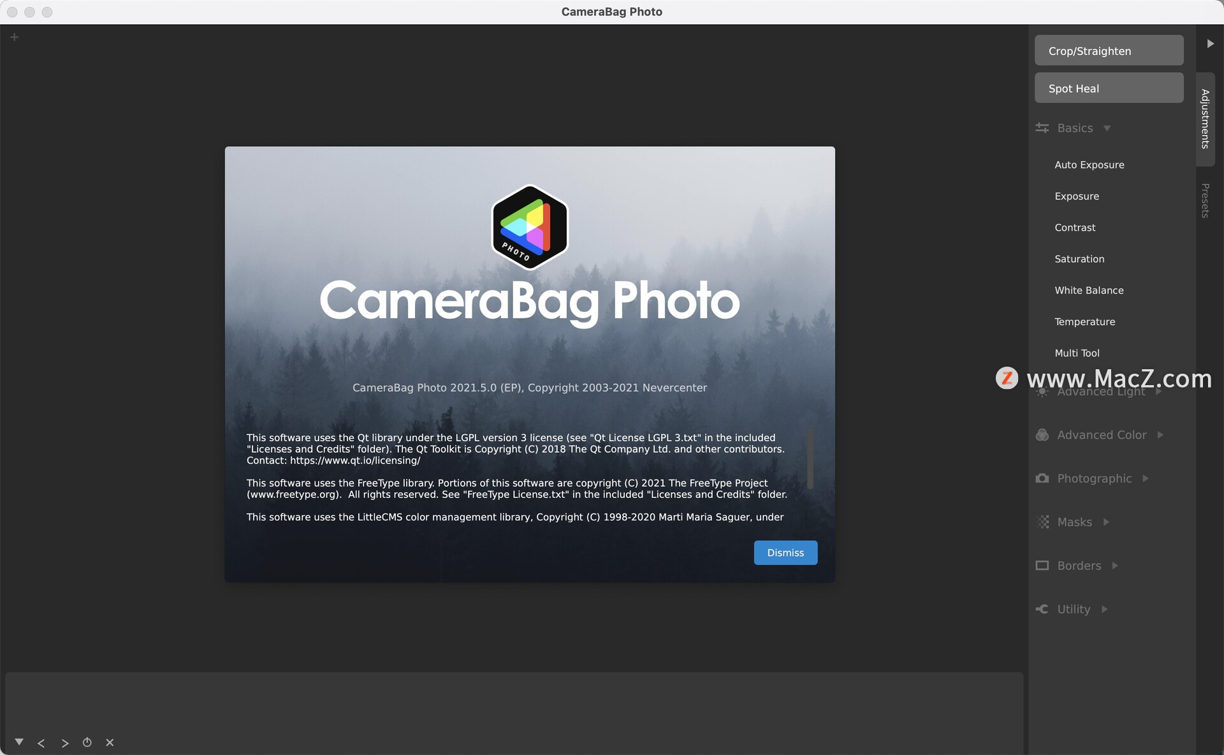Viewport: 1224px width, 755px height.
Task: Click the Utility label
Action: [1074, 609]
